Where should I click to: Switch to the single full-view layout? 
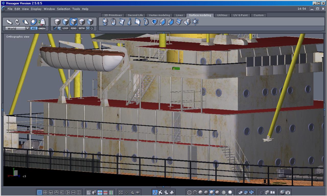40,192
